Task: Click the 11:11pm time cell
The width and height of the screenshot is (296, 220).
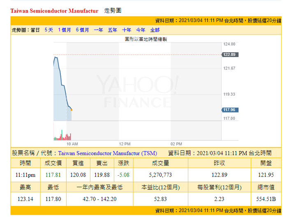Action: click(x=25, y=175)
